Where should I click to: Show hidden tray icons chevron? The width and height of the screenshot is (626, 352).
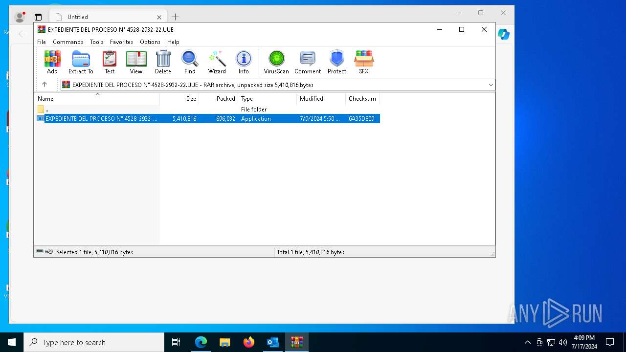pyautogui.click(x=527, y=342)
